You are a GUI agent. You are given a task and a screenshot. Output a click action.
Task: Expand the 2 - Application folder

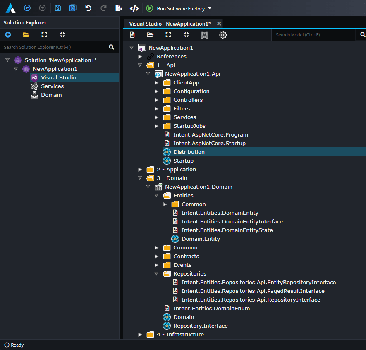[x=140, y=170]
